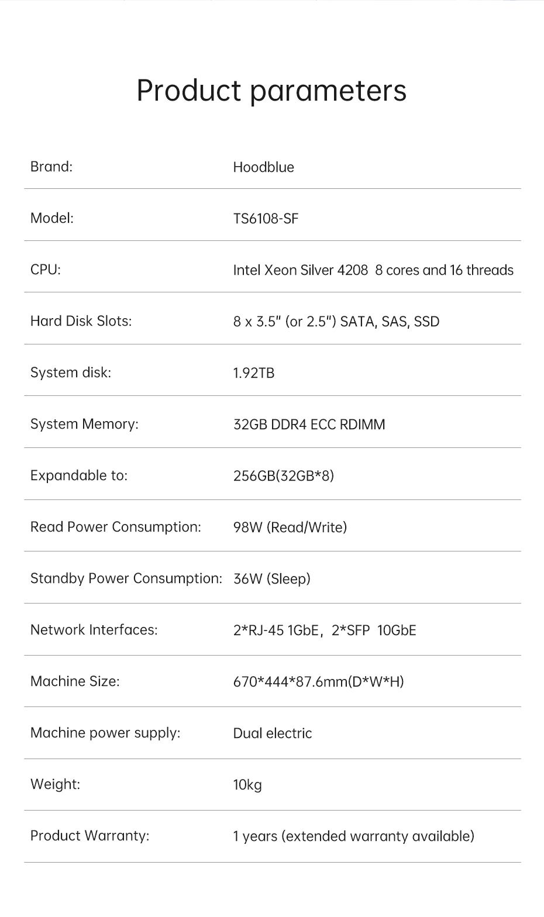
Task: Select the Dual electric power supply value
Action: point(272,733)
